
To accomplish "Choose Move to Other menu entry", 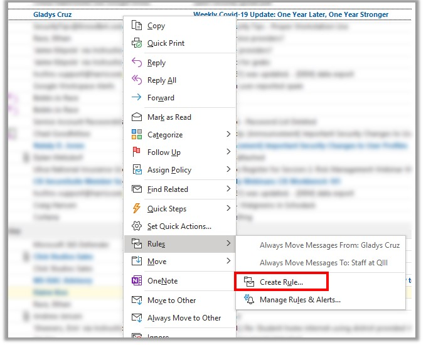I will tap(180, 300).
